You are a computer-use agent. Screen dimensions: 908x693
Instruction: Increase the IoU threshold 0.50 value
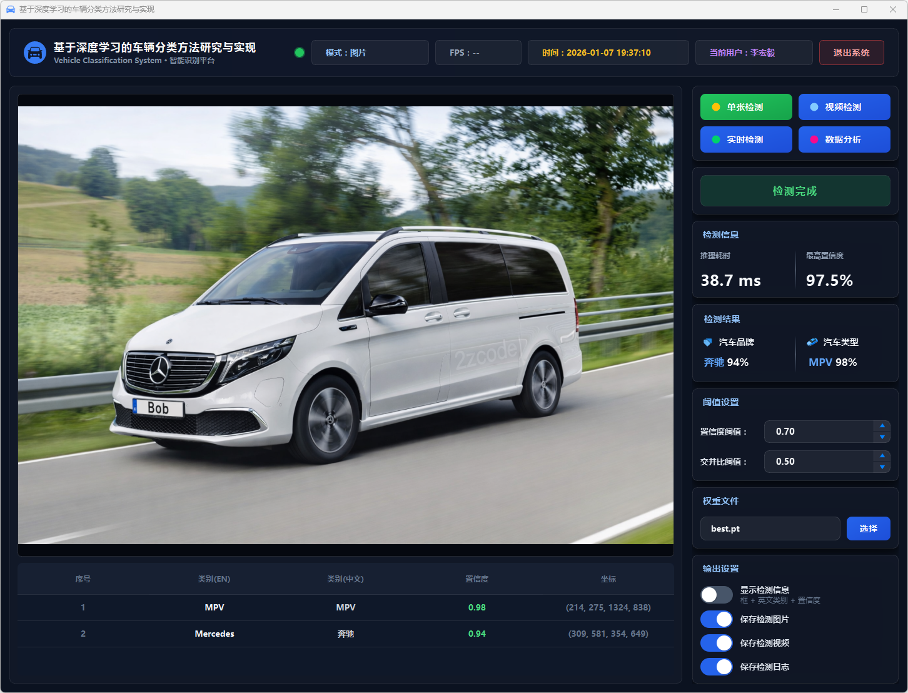882,456
